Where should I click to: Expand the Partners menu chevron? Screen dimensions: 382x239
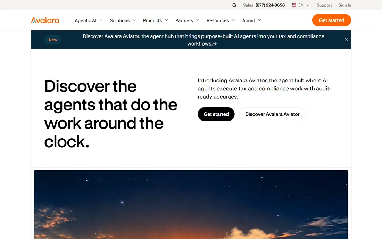198,20
